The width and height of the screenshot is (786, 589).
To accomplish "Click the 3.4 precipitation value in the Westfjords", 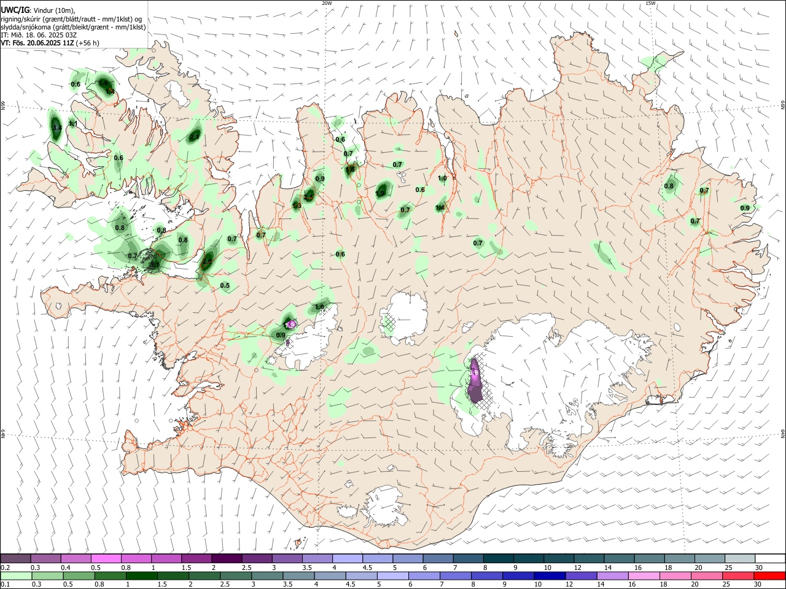I will point(56,128).
